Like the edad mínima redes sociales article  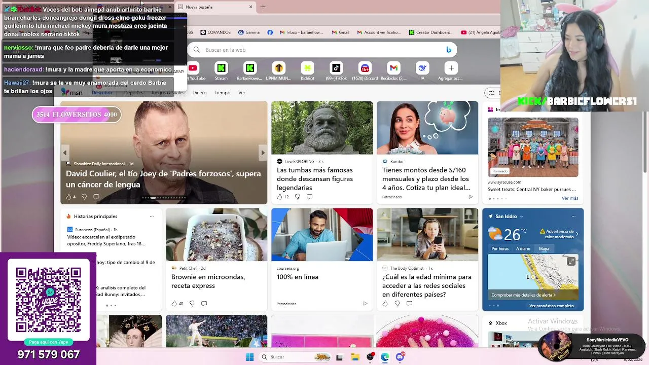(385, 304)
